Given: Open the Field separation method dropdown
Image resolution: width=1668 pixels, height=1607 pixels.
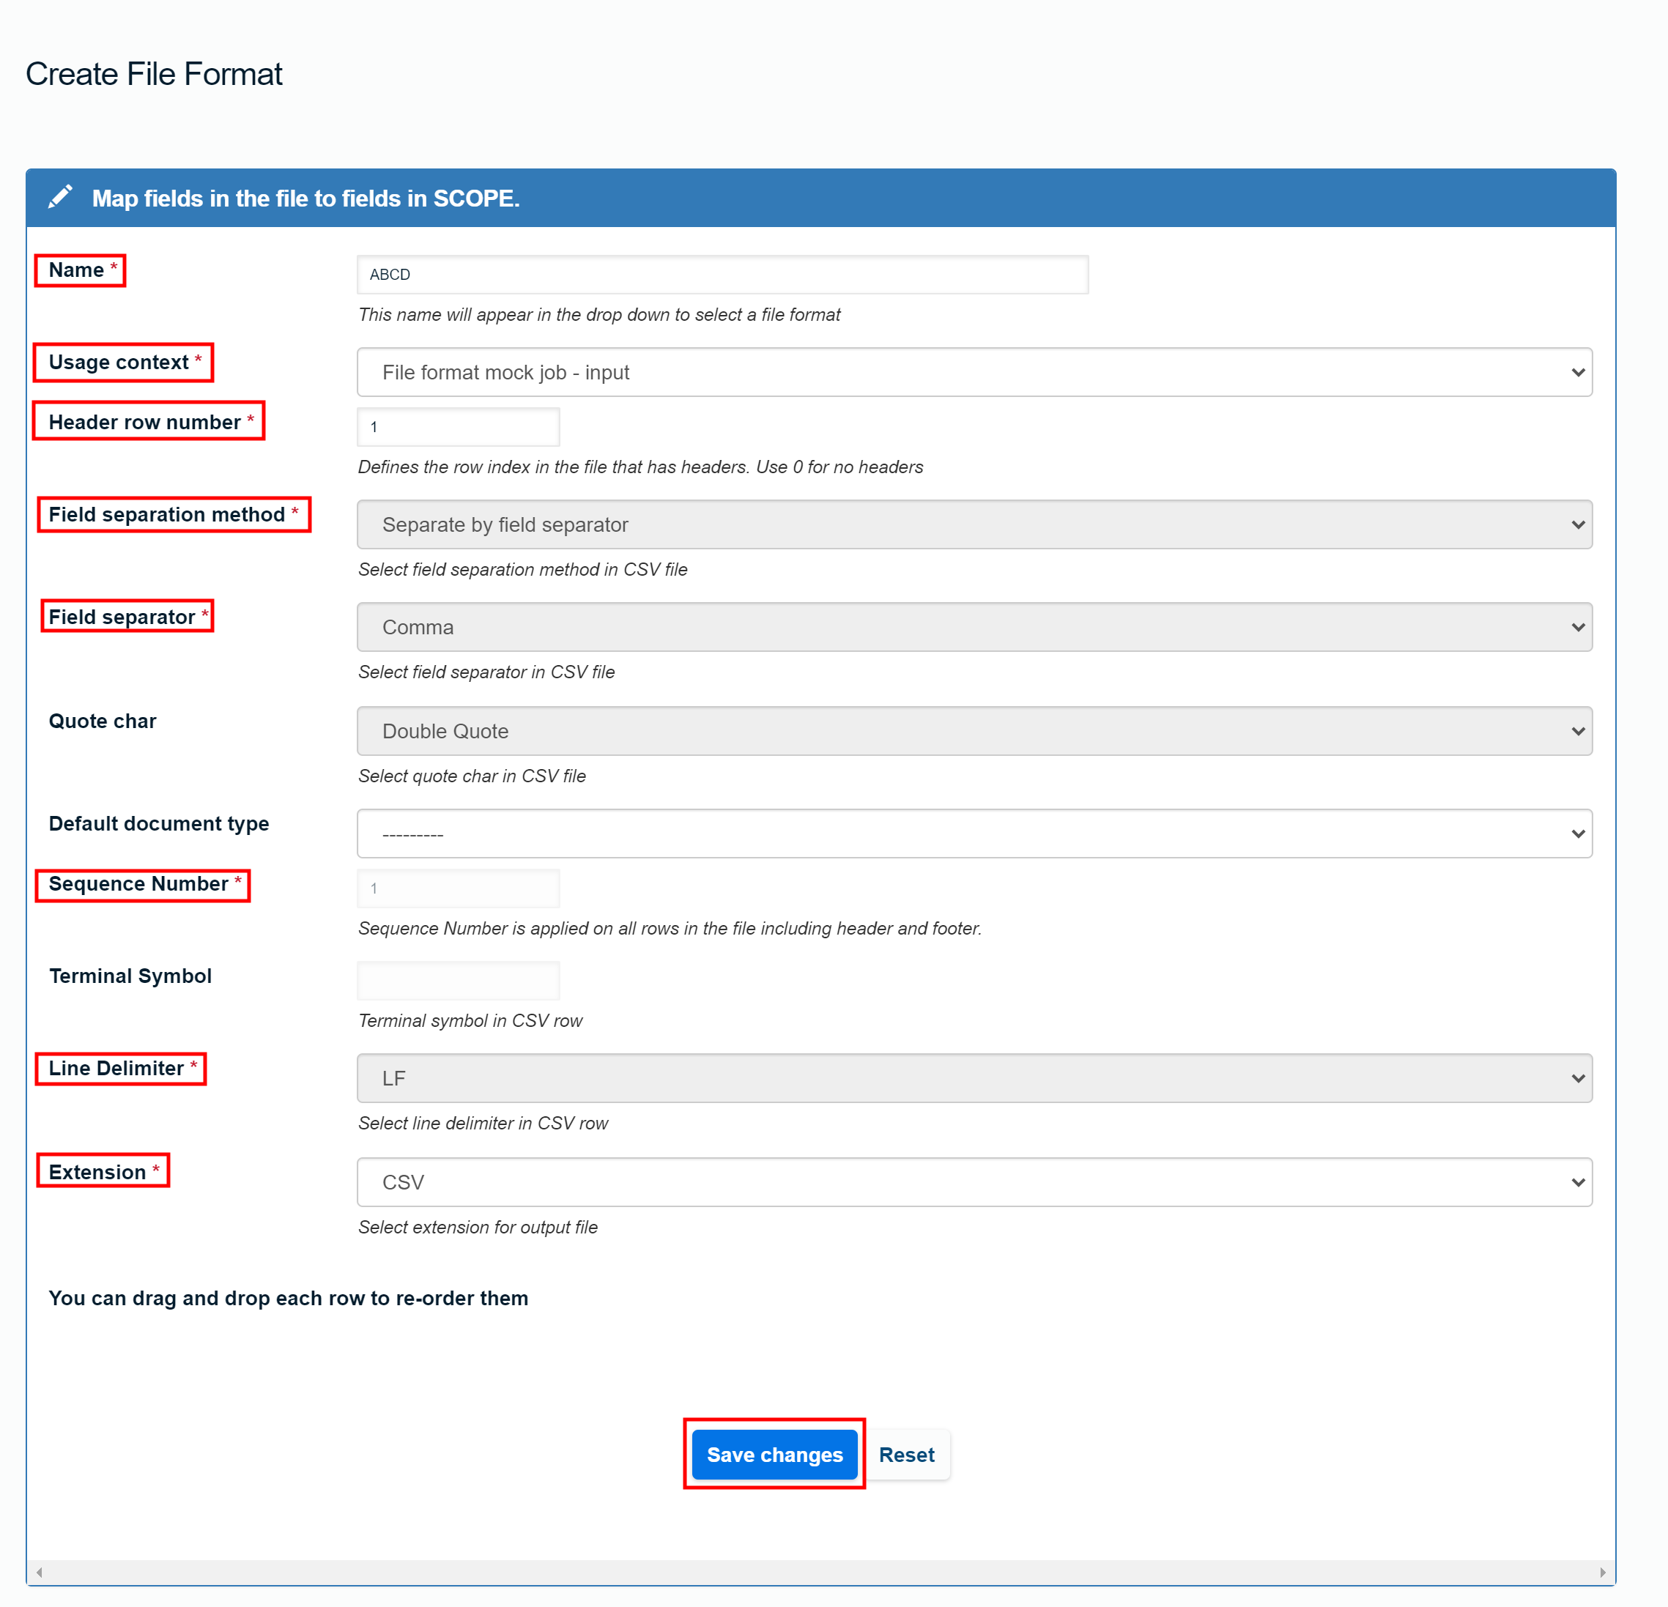Looking at the screenshot, I should tap(974, 524).
